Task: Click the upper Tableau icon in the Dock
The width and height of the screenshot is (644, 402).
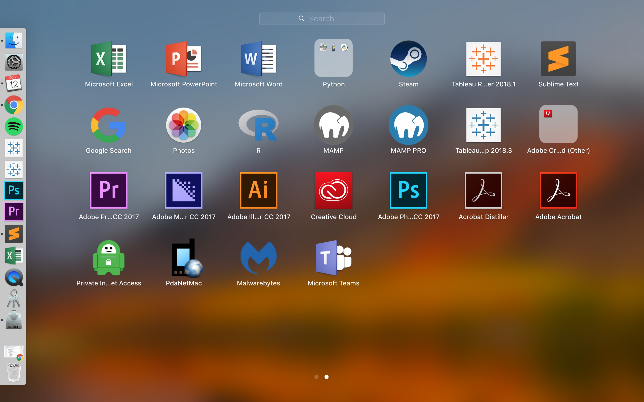Action: click(x=14, y=148)
